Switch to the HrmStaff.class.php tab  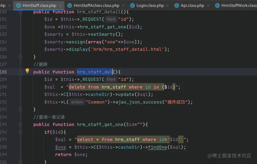(x=39, y=5)
